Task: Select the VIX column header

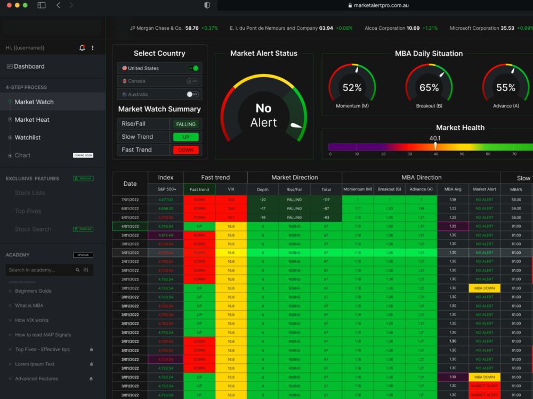Action: [231, 189]
